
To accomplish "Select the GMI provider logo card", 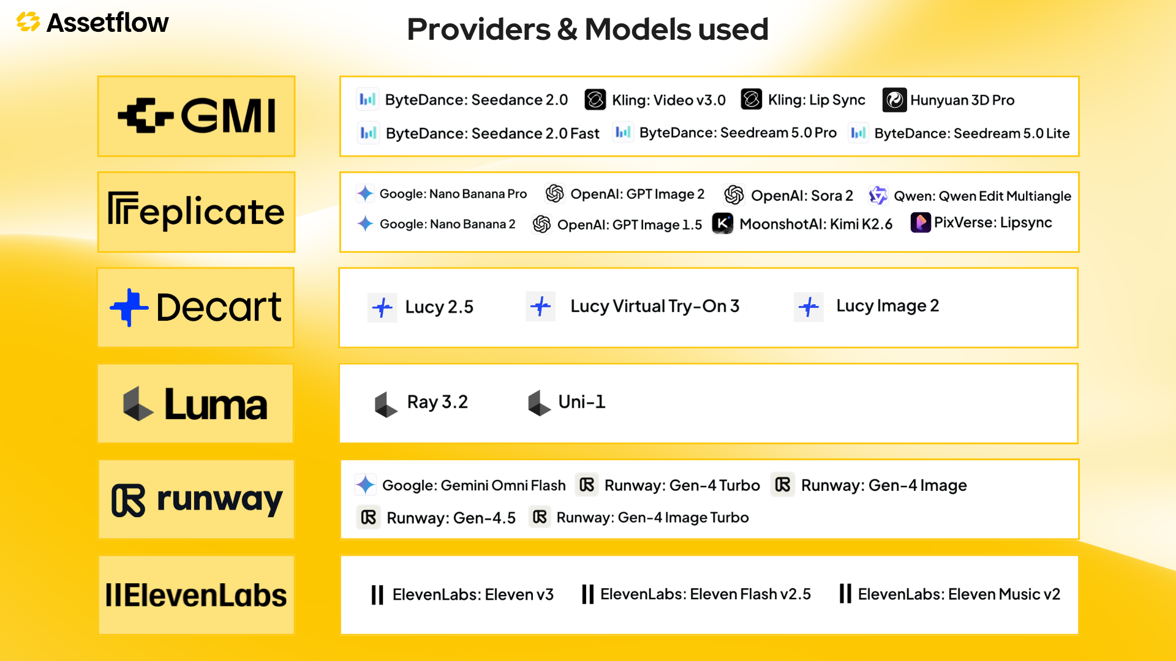I will coord(196,116).
